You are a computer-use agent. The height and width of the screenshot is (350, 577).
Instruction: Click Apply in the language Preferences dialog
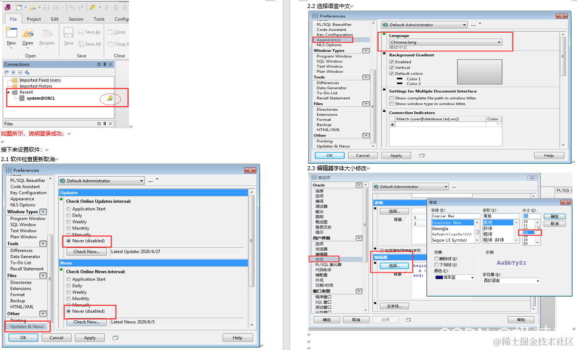[x=396, y=156]
